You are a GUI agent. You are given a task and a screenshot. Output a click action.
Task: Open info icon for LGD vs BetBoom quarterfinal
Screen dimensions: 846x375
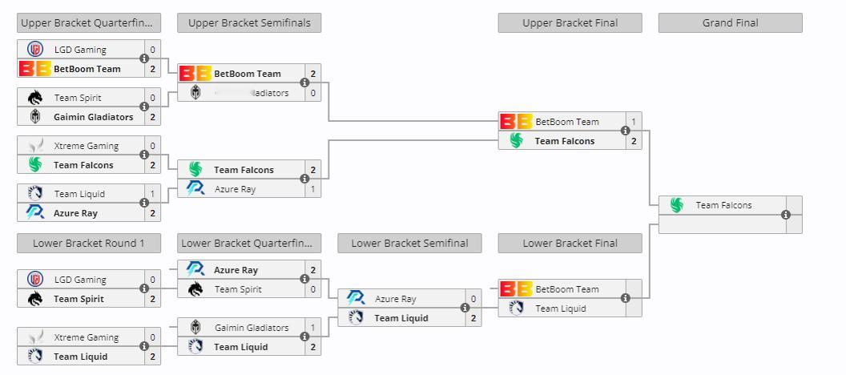tap(144, 58)
